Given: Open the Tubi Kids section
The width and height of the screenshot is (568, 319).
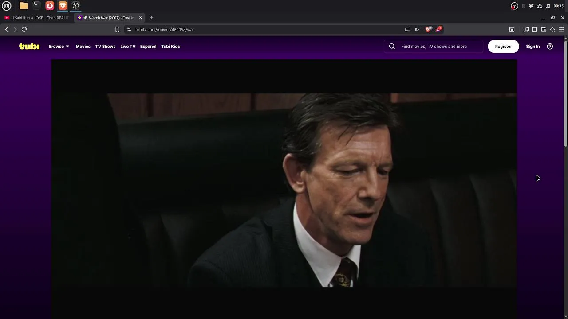Looking at the screenshot, I should 170,46.
